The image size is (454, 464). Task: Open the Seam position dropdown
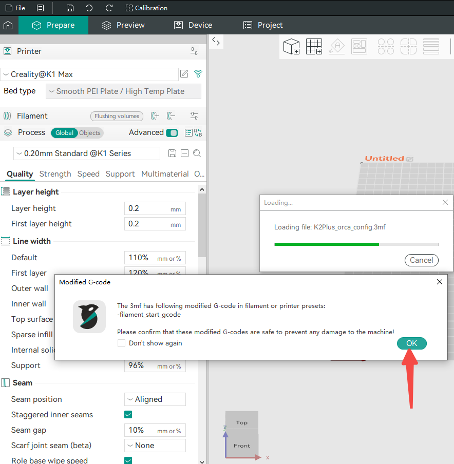tap(155, 399)
